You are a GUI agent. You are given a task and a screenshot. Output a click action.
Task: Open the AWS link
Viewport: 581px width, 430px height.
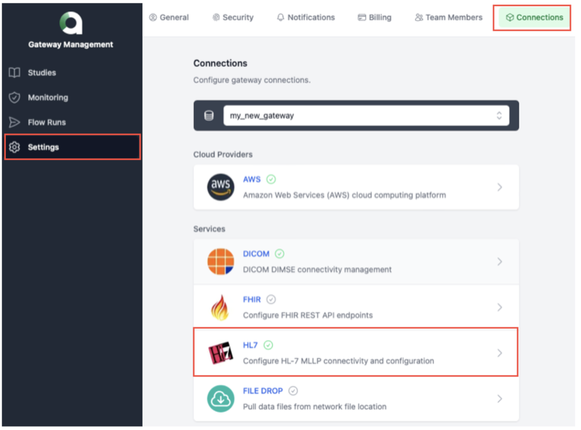252,179
